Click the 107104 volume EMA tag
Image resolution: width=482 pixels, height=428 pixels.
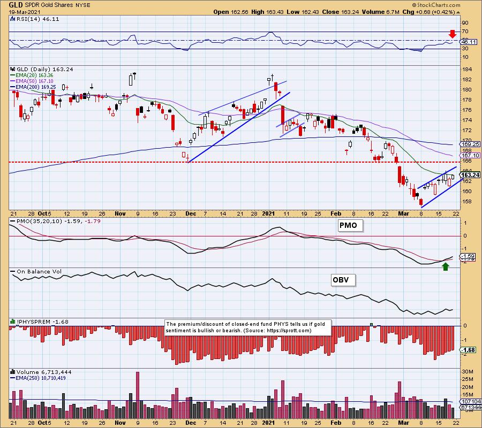pyautogui.click(x=471, y=402)
